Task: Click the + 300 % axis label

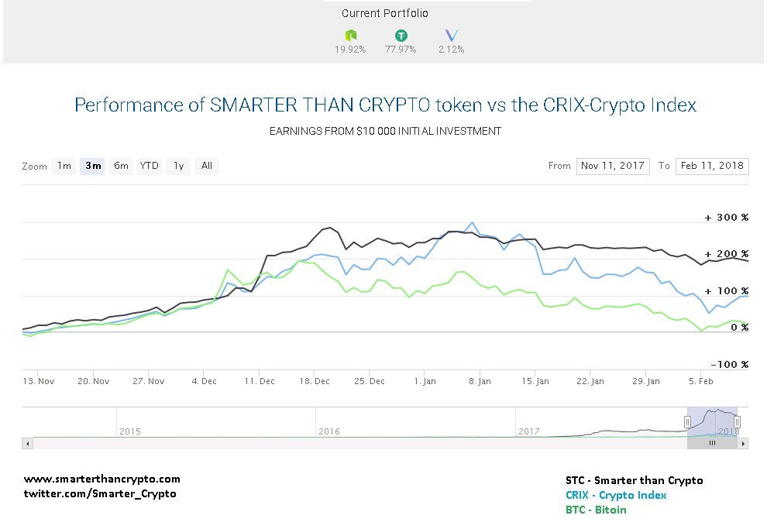Action: point(727,218)
